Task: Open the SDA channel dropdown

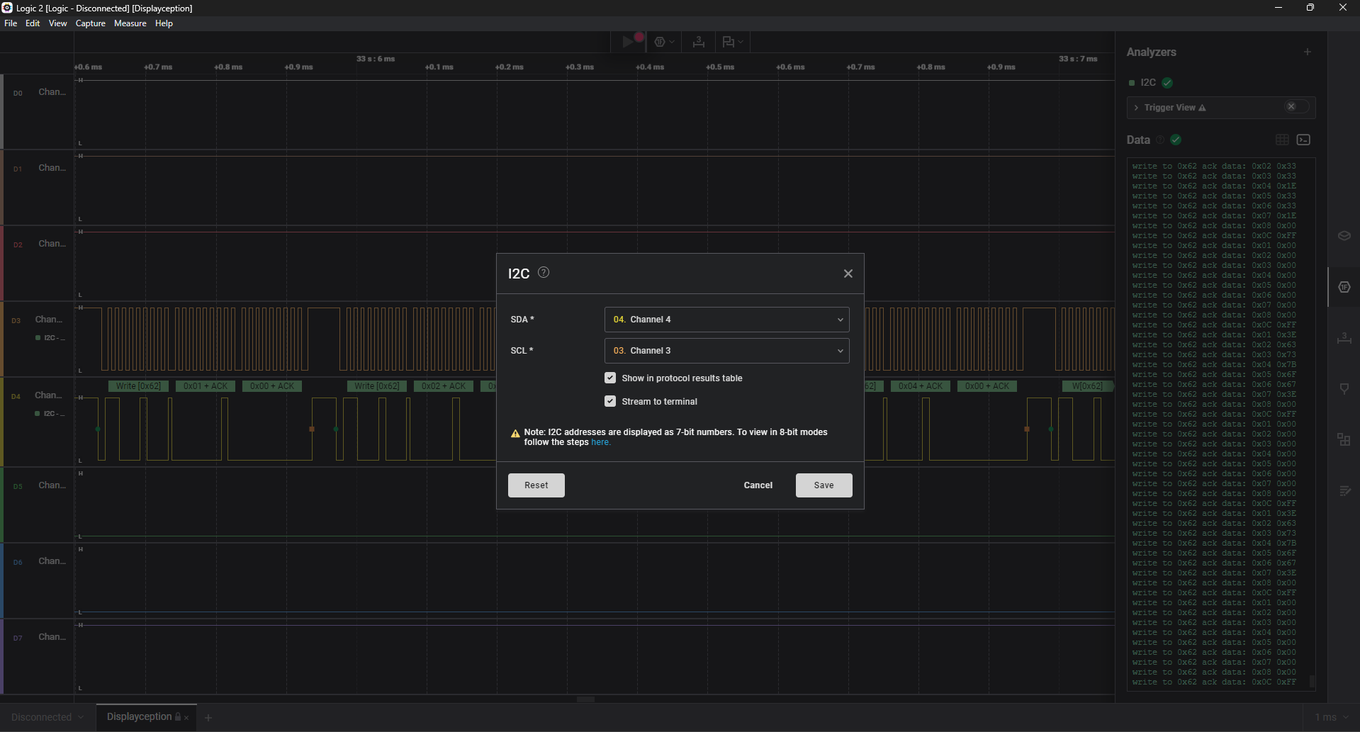Action: pos(726,320)
